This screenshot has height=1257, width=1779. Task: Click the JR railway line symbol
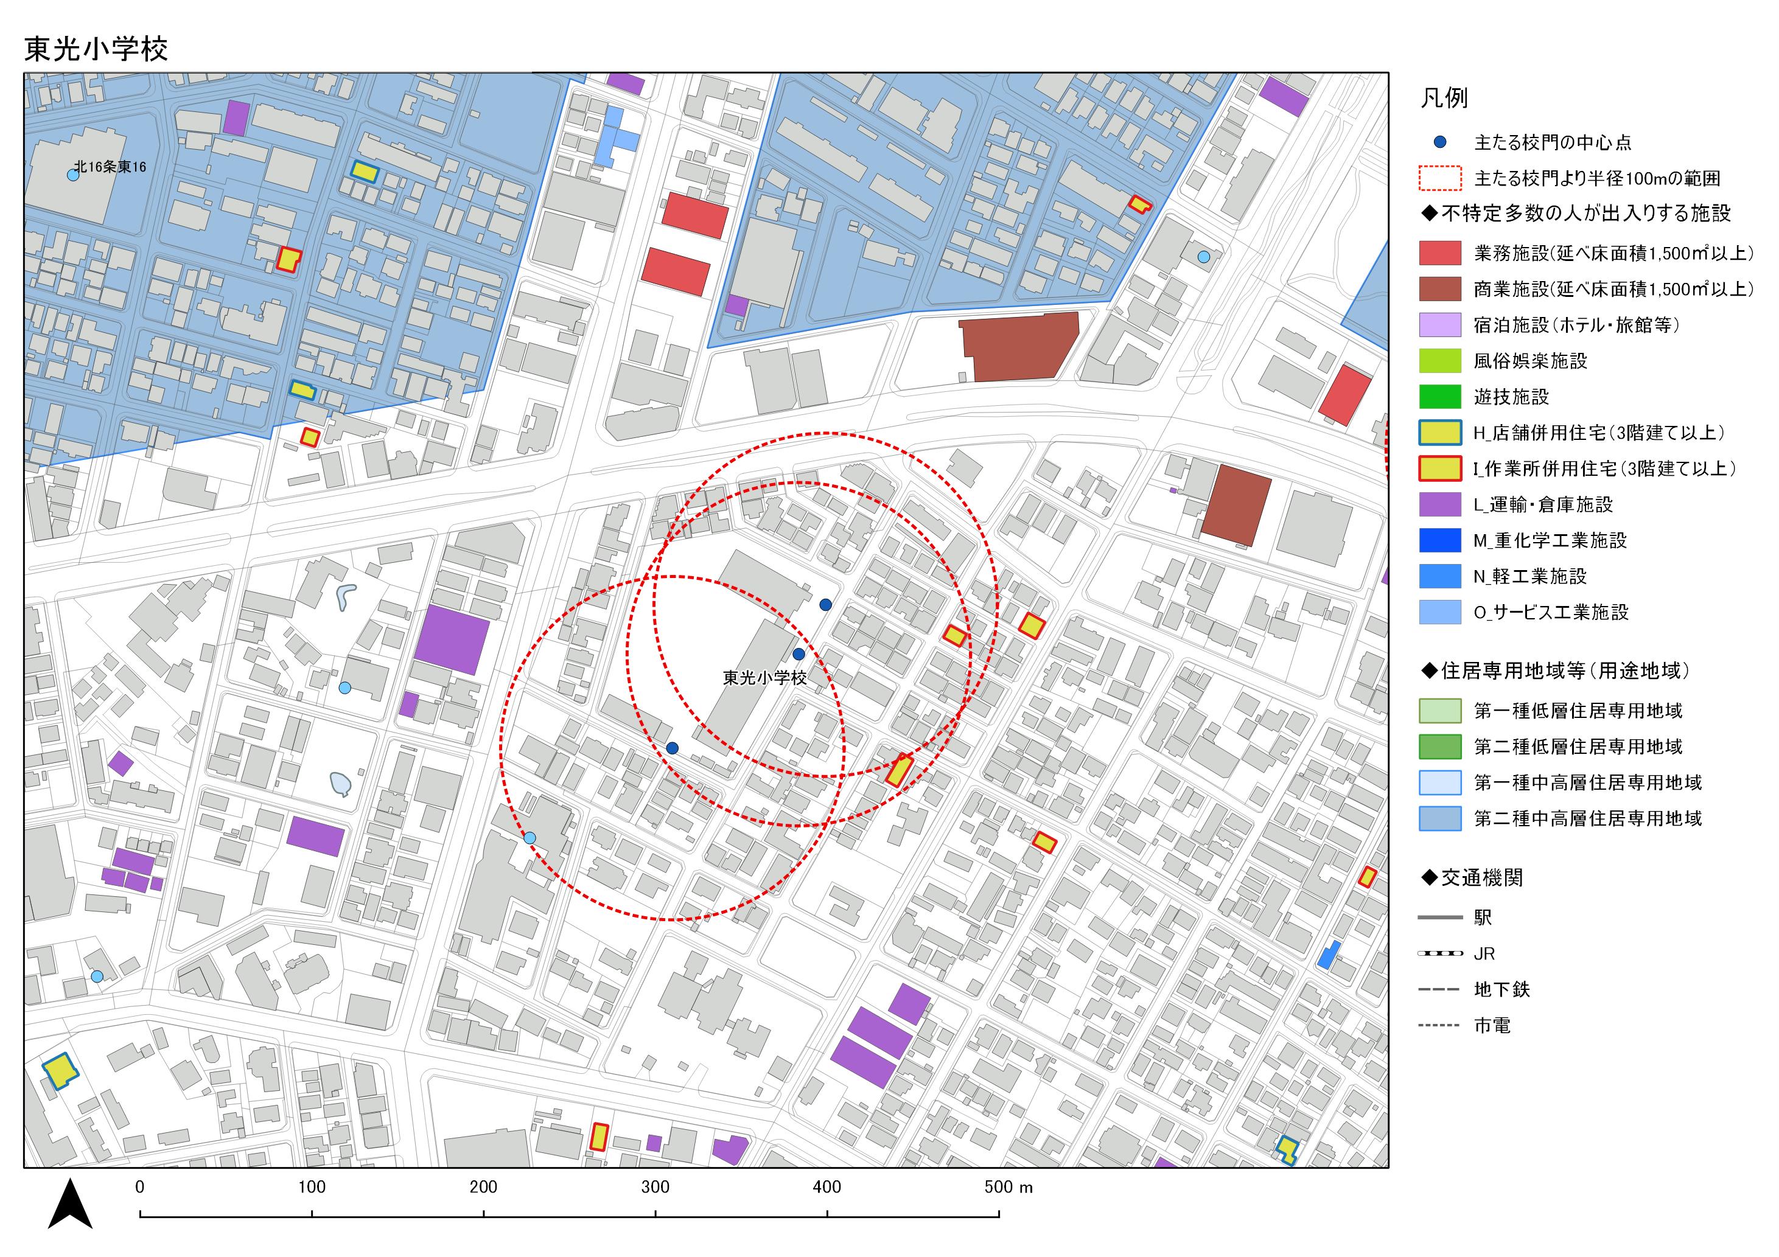point(1439,953)
